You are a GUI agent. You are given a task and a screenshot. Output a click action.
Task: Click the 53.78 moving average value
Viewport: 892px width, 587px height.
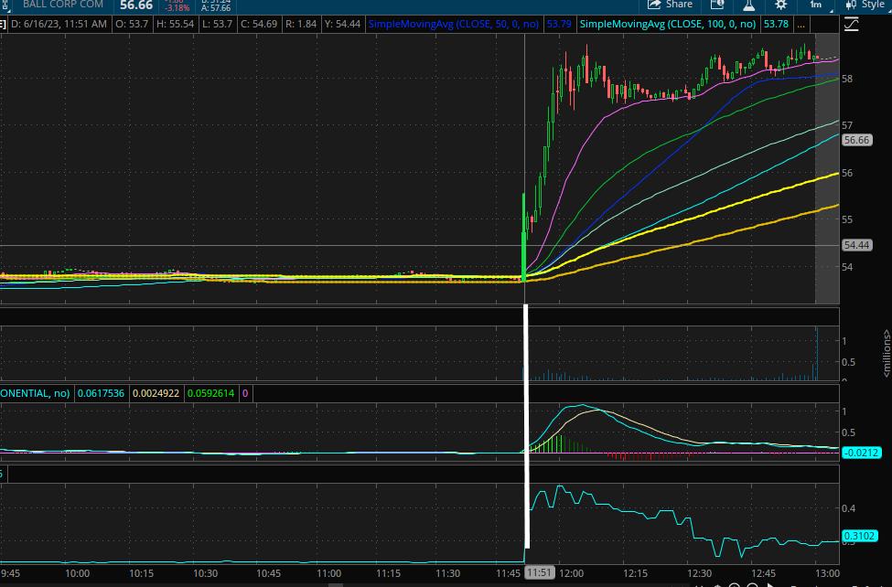pos(779,24)
